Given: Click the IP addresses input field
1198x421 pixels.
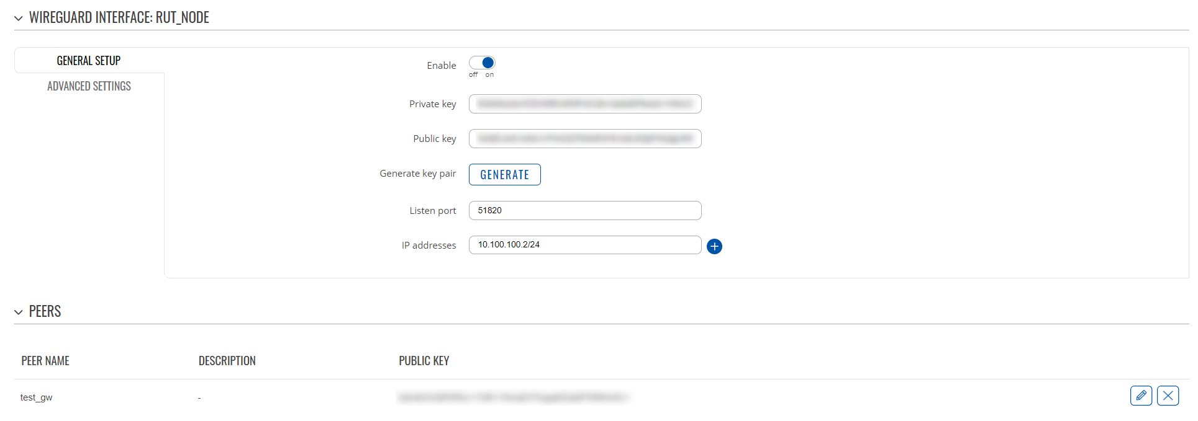Looking at the screenshot, I should (585, 245).
